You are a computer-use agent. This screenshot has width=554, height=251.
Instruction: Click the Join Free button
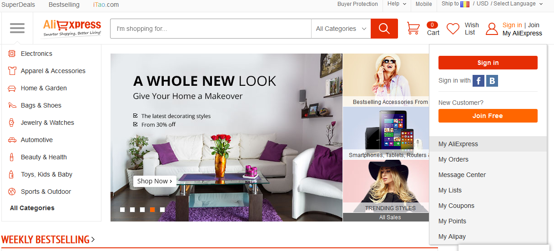(x=488, y=116)
